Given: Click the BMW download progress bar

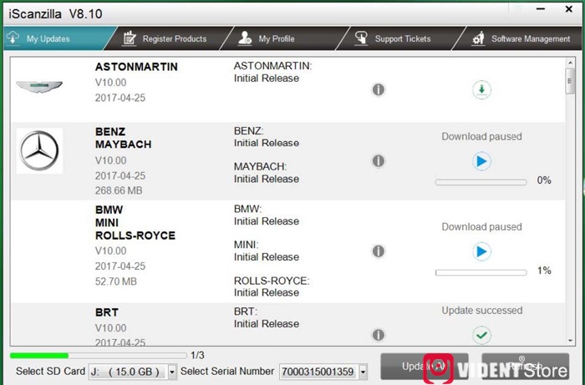Looking at the screenshot, I should click(481, 273).
